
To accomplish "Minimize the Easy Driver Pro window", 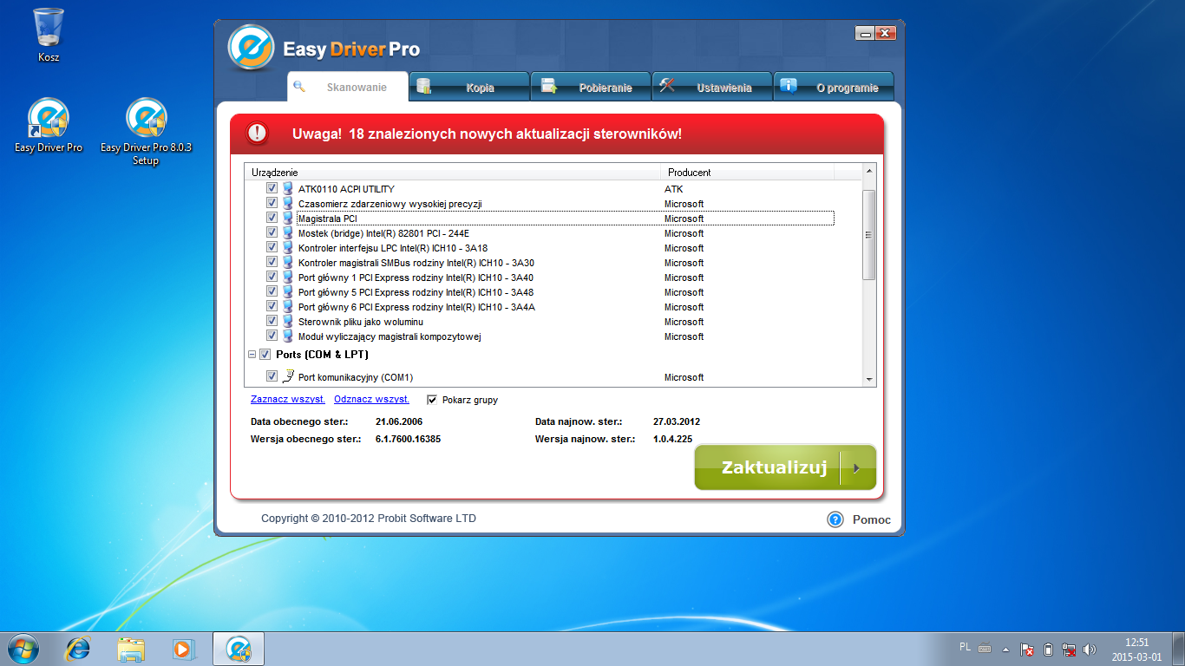I will [865, 33].
